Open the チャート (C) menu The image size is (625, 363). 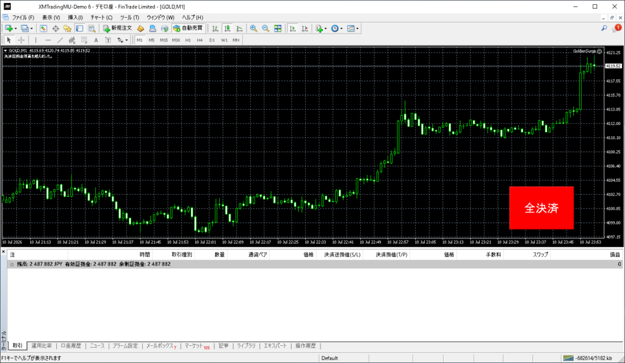coord(101,17)
